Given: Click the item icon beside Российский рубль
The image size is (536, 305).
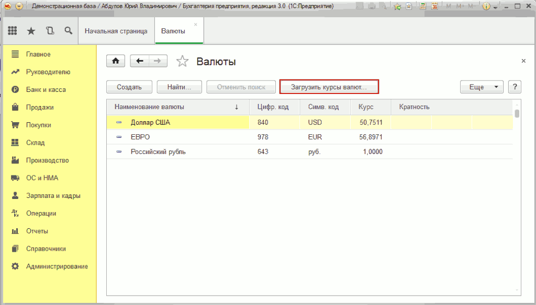Looking at the screenshot, I should tap(119, 152).
